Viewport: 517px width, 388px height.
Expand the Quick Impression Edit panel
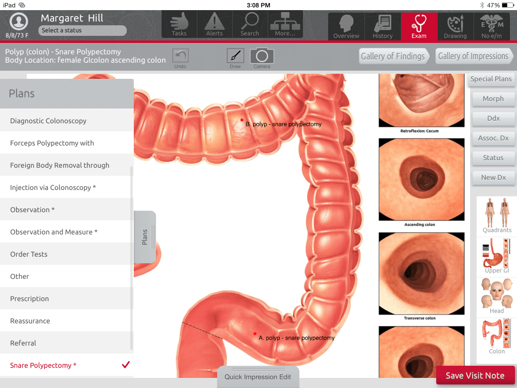(x=258, y=377)
